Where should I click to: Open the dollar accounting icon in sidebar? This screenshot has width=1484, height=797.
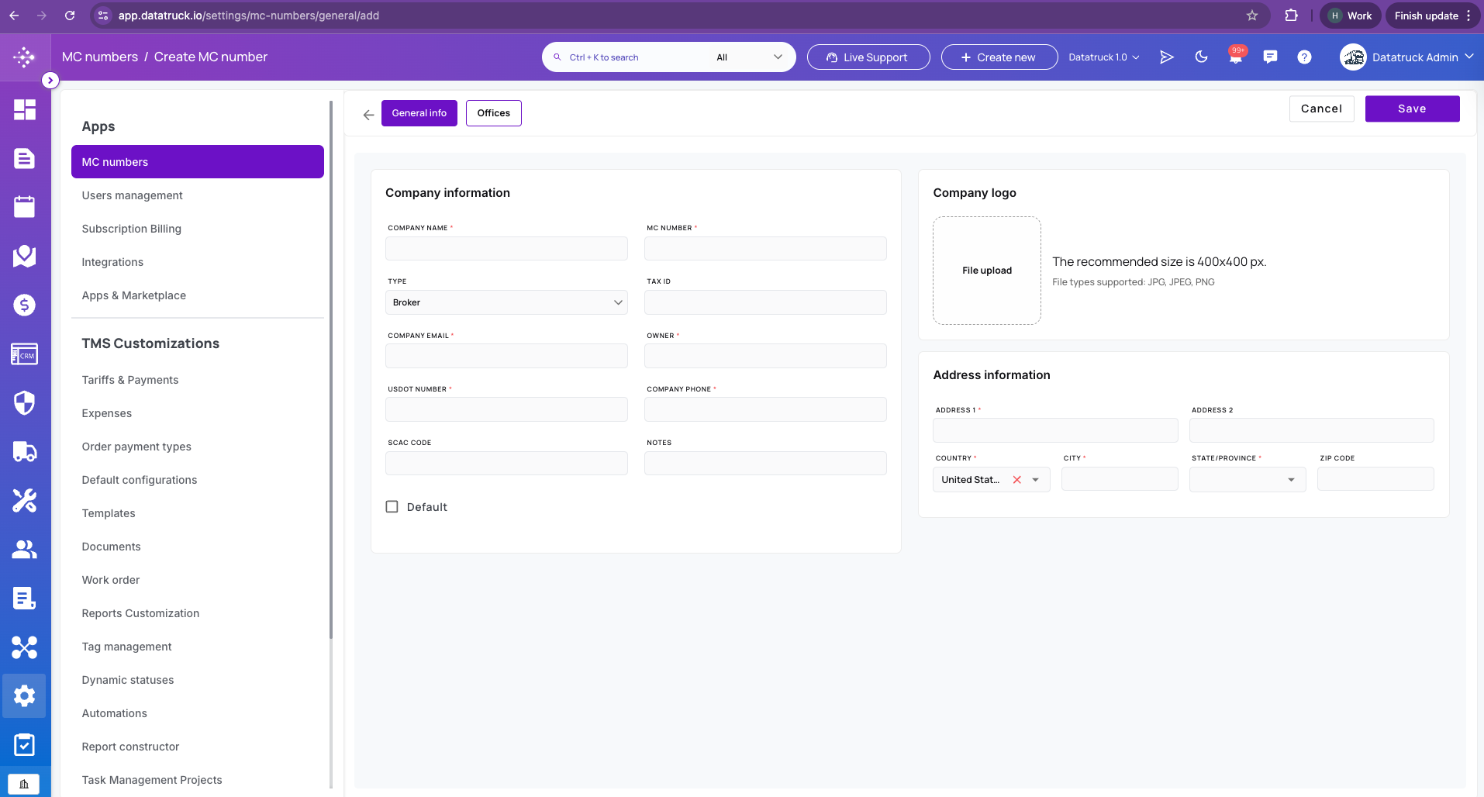pos(25,305)
